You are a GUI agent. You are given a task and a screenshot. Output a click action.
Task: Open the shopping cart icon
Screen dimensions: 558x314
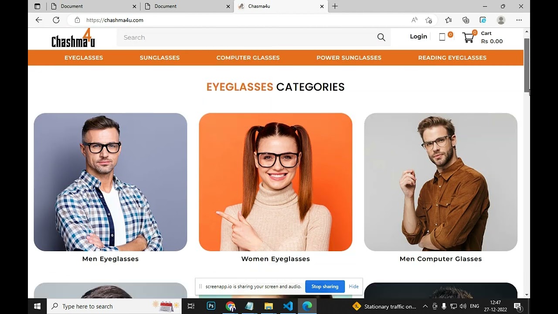(468, 38)
